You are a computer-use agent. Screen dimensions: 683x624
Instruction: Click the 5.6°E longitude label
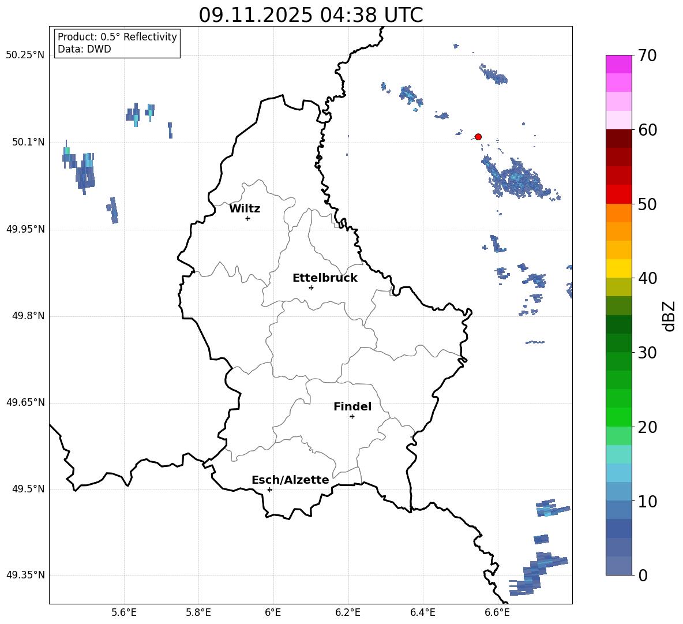pos(123,613)
